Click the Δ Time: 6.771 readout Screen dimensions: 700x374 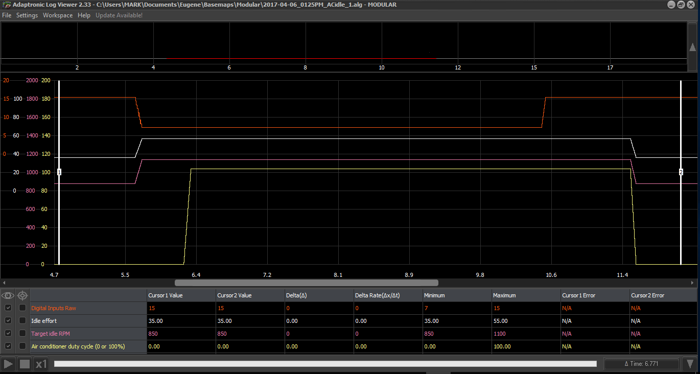tap(643, 364)
